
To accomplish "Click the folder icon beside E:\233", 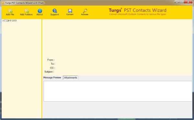I will point(8,20).
